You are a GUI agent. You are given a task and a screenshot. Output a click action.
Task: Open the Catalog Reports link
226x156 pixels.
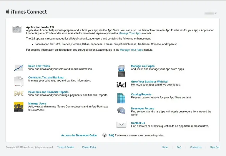(141, 94)
